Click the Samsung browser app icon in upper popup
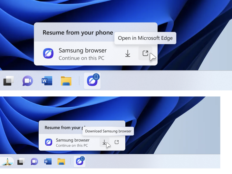 pyautogui.click(x=48, y=53)
